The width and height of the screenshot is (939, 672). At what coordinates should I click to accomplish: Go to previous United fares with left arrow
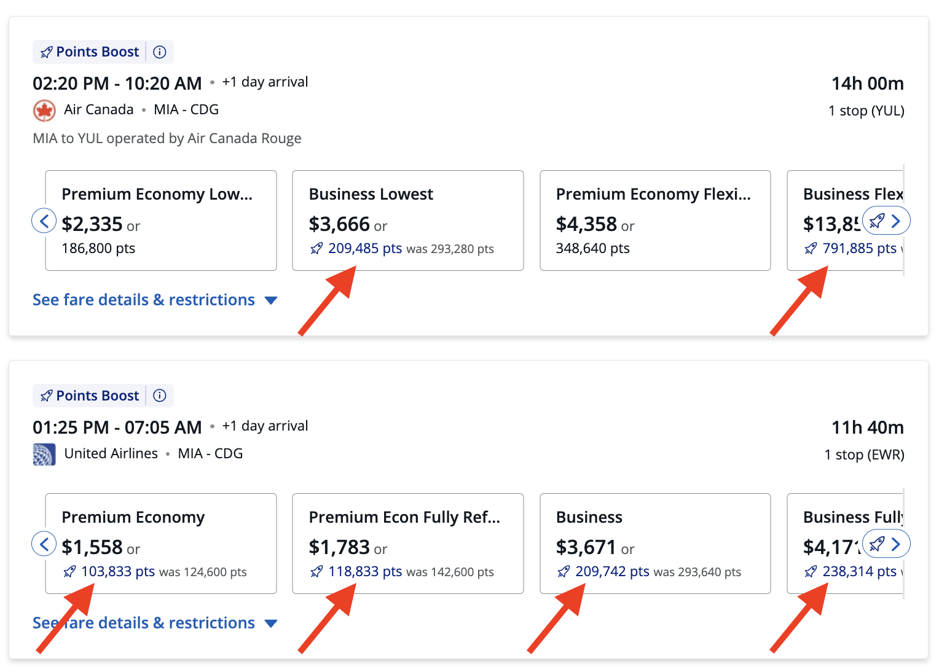[x=44, y=544]
